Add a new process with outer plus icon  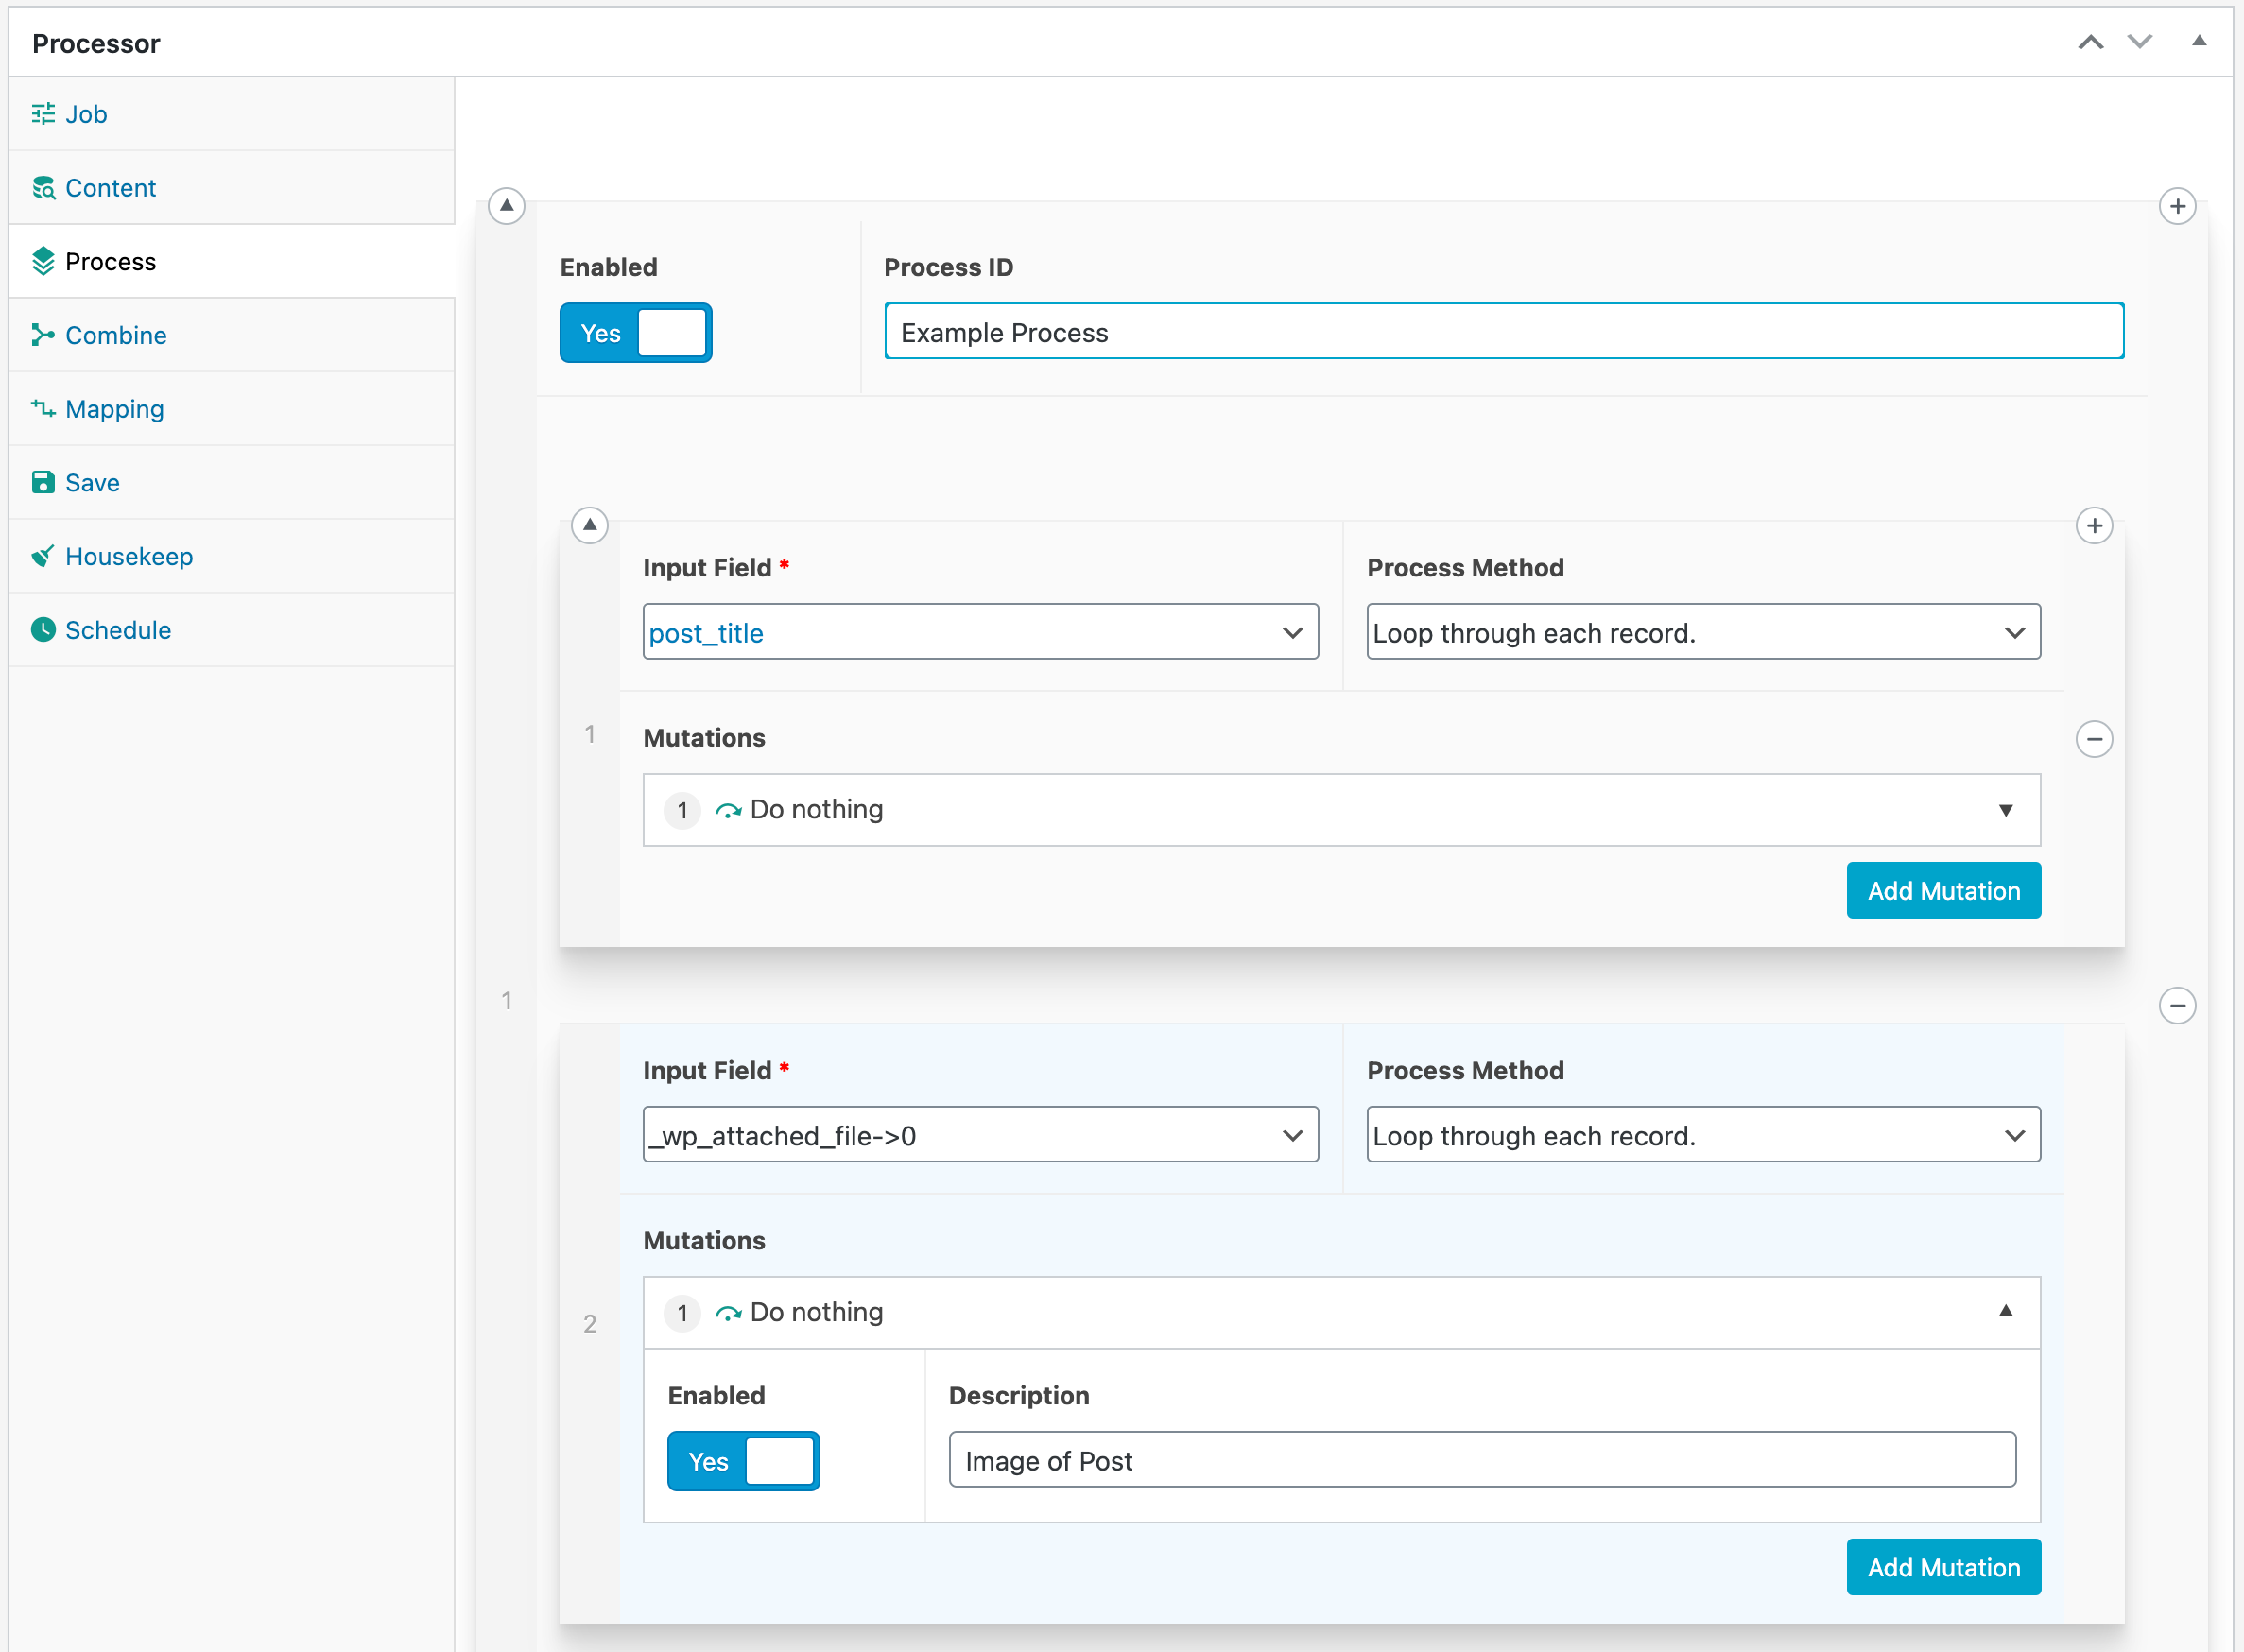click(2177, 206)
